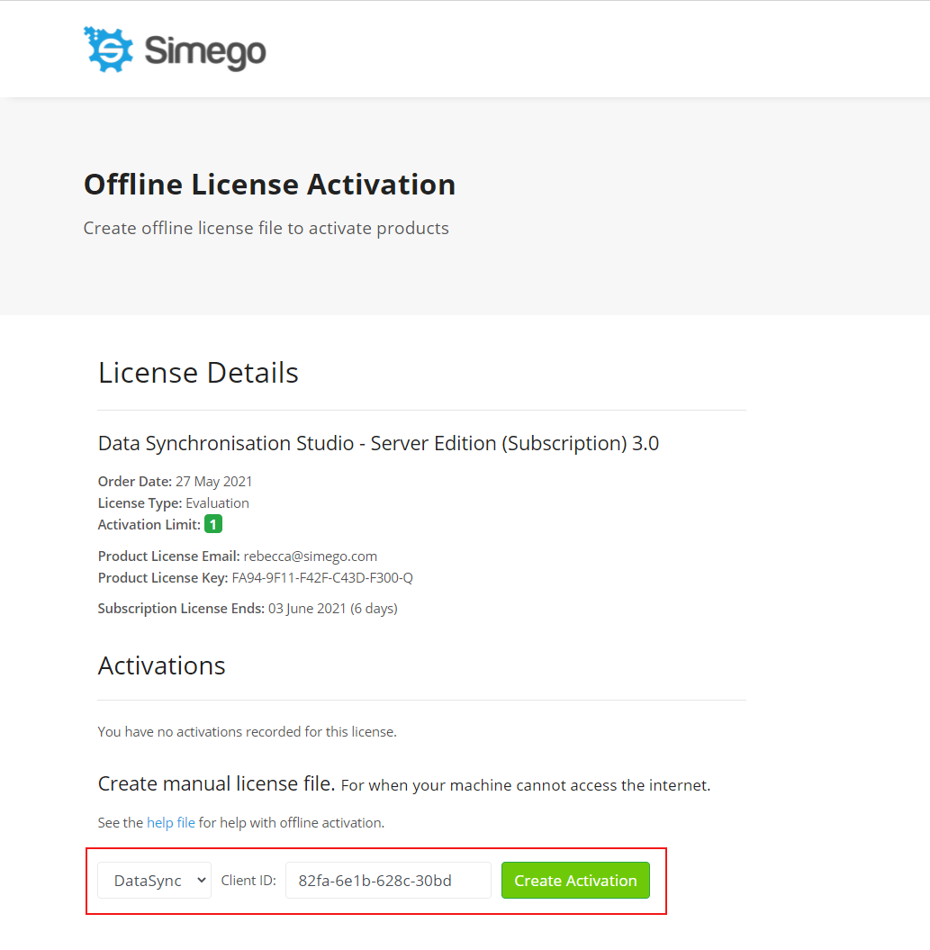Click the Data Synchronisation Studio product title

point(379,444)
